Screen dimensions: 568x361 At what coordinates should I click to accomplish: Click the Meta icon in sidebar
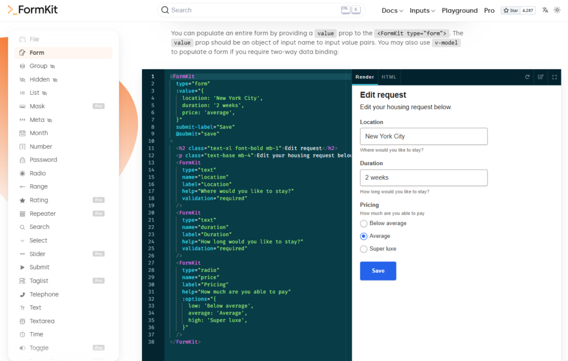(x=22, y=120)
